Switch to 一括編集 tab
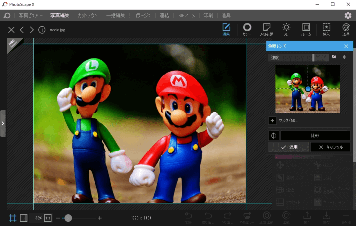This screenshot has width=356, height=226. click(x=116, y=15)
